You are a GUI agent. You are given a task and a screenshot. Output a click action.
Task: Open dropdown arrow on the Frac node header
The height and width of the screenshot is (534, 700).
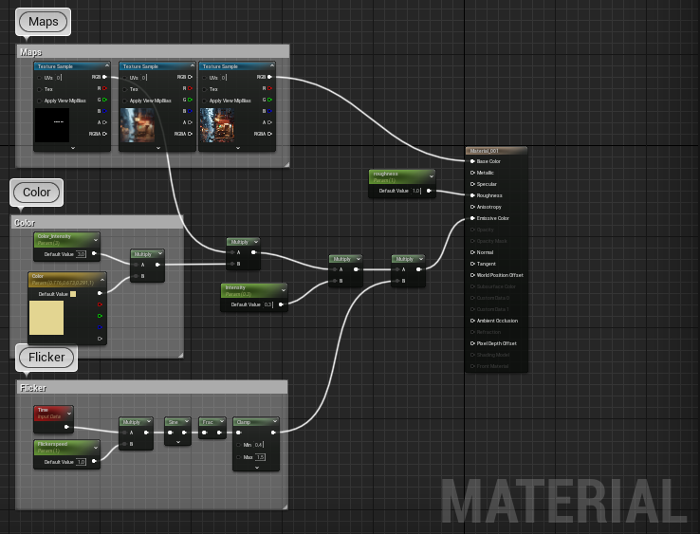coord(222,421)
